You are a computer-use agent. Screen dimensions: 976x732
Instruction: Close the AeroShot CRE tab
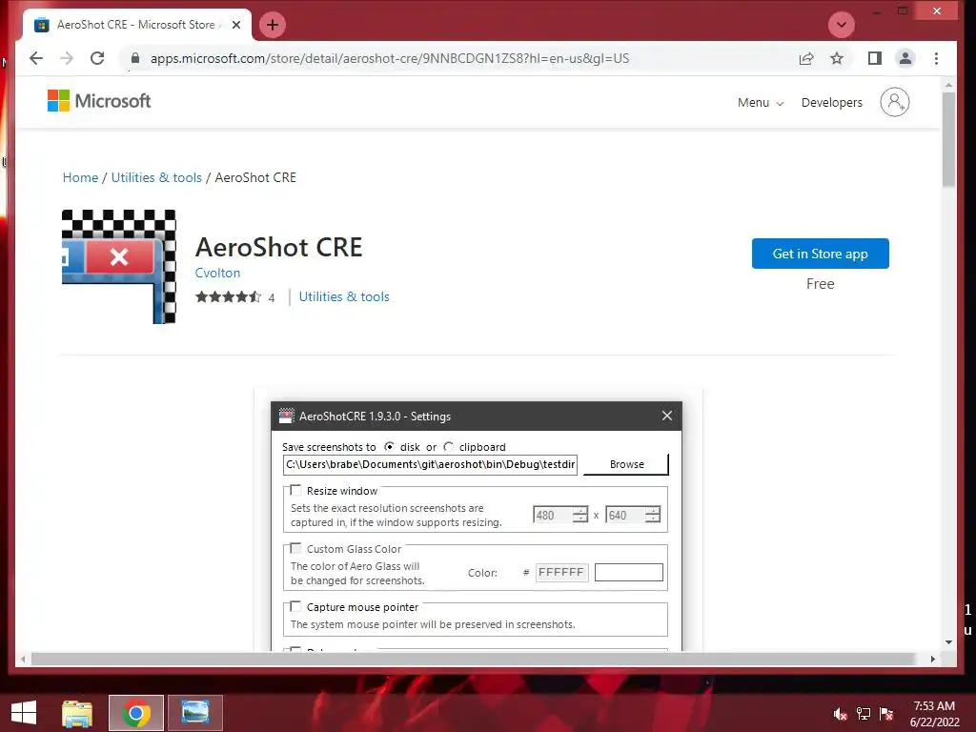click(236, 25)
